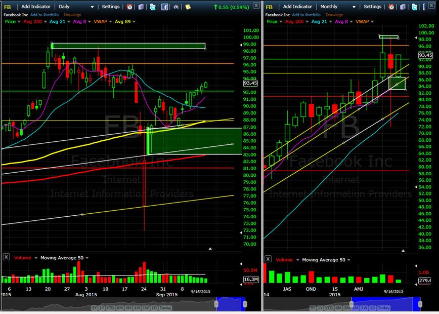Expand the Price options in Daily chart

pos(19,22)
